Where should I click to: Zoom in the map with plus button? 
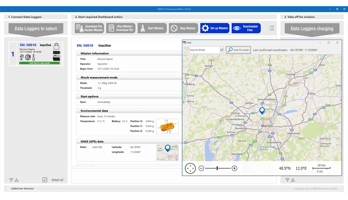click(x=235, y=168)
